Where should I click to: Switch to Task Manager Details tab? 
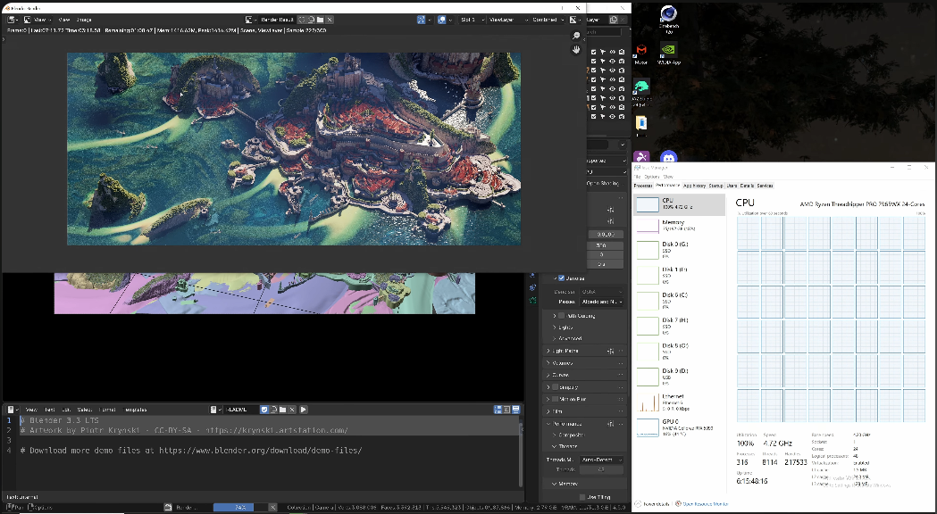[x=747, y=186]
